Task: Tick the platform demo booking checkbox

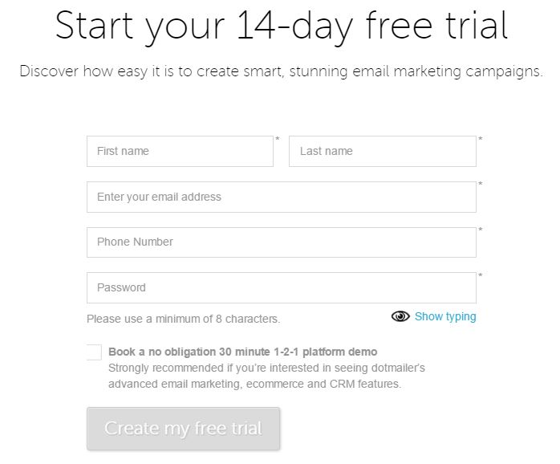Action: tap(95, 352)
